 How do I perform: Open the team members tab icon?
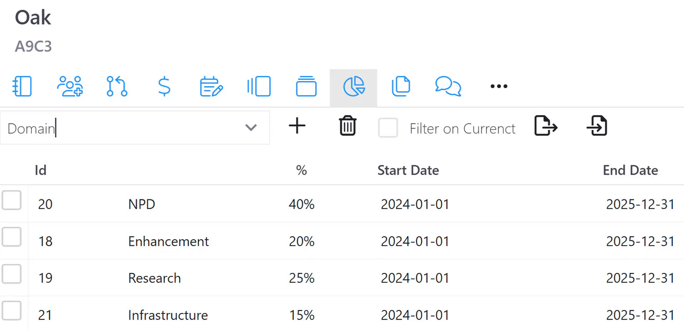click(70, 86)
